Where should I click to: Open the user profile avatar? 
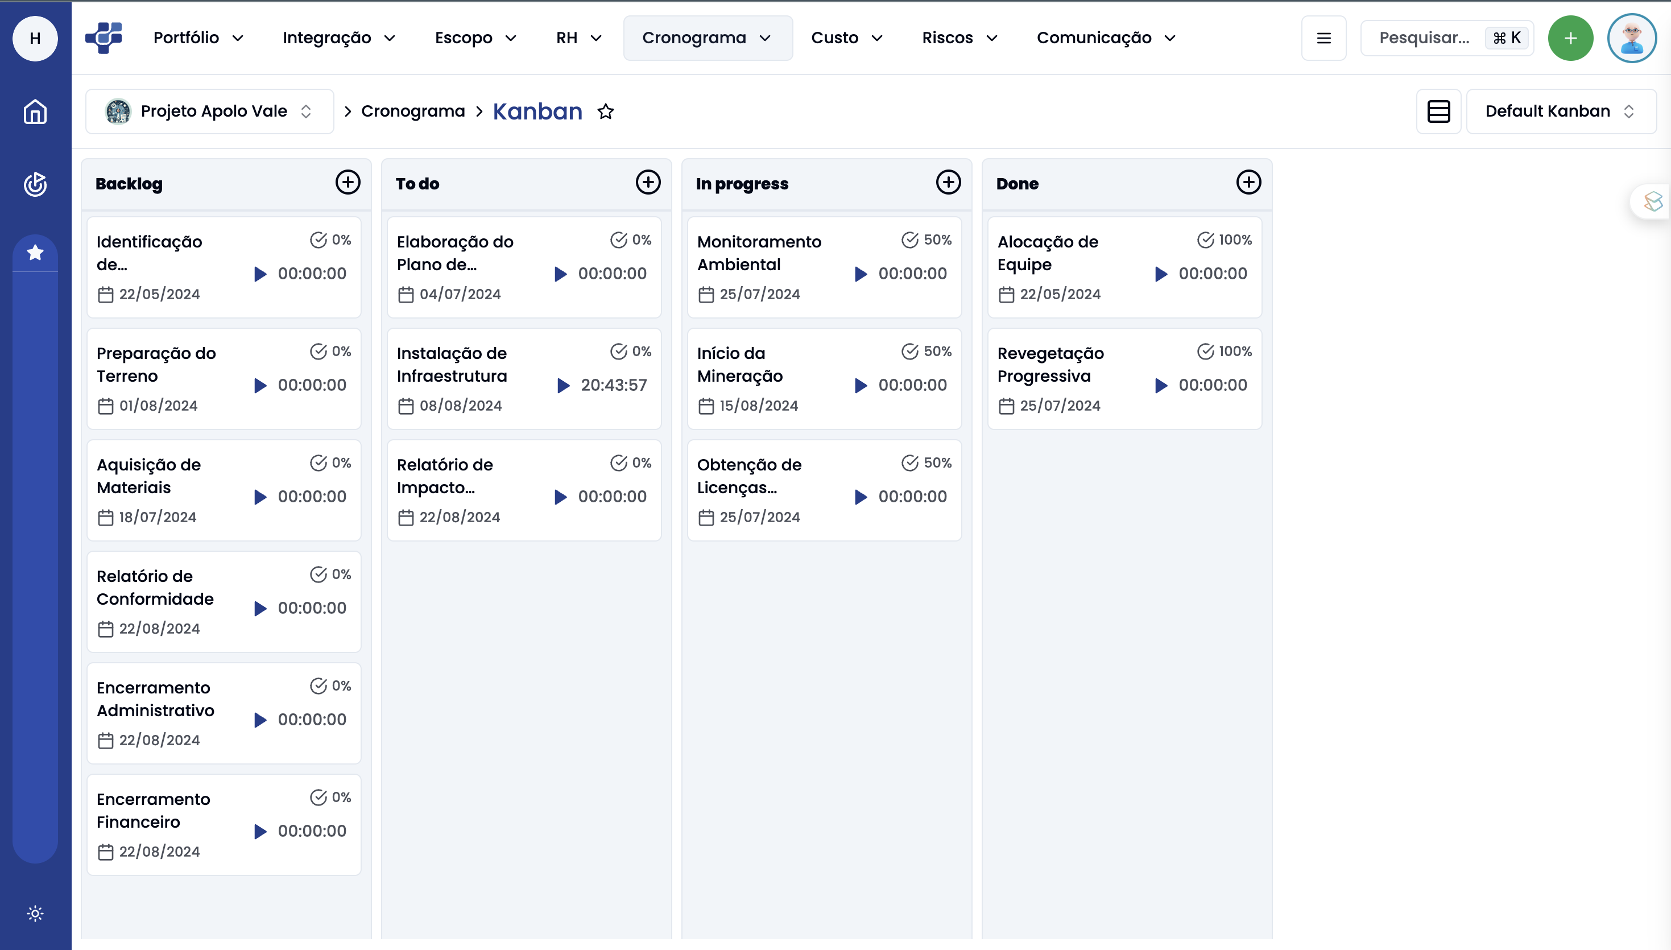(x=1632, y=38)
